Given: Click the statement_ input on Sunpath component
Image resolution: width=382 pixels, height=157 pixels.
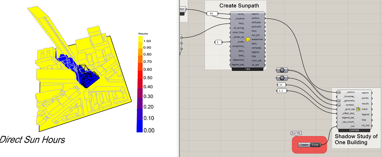Looking at the screenshot, I should click(x=239, y=60).
